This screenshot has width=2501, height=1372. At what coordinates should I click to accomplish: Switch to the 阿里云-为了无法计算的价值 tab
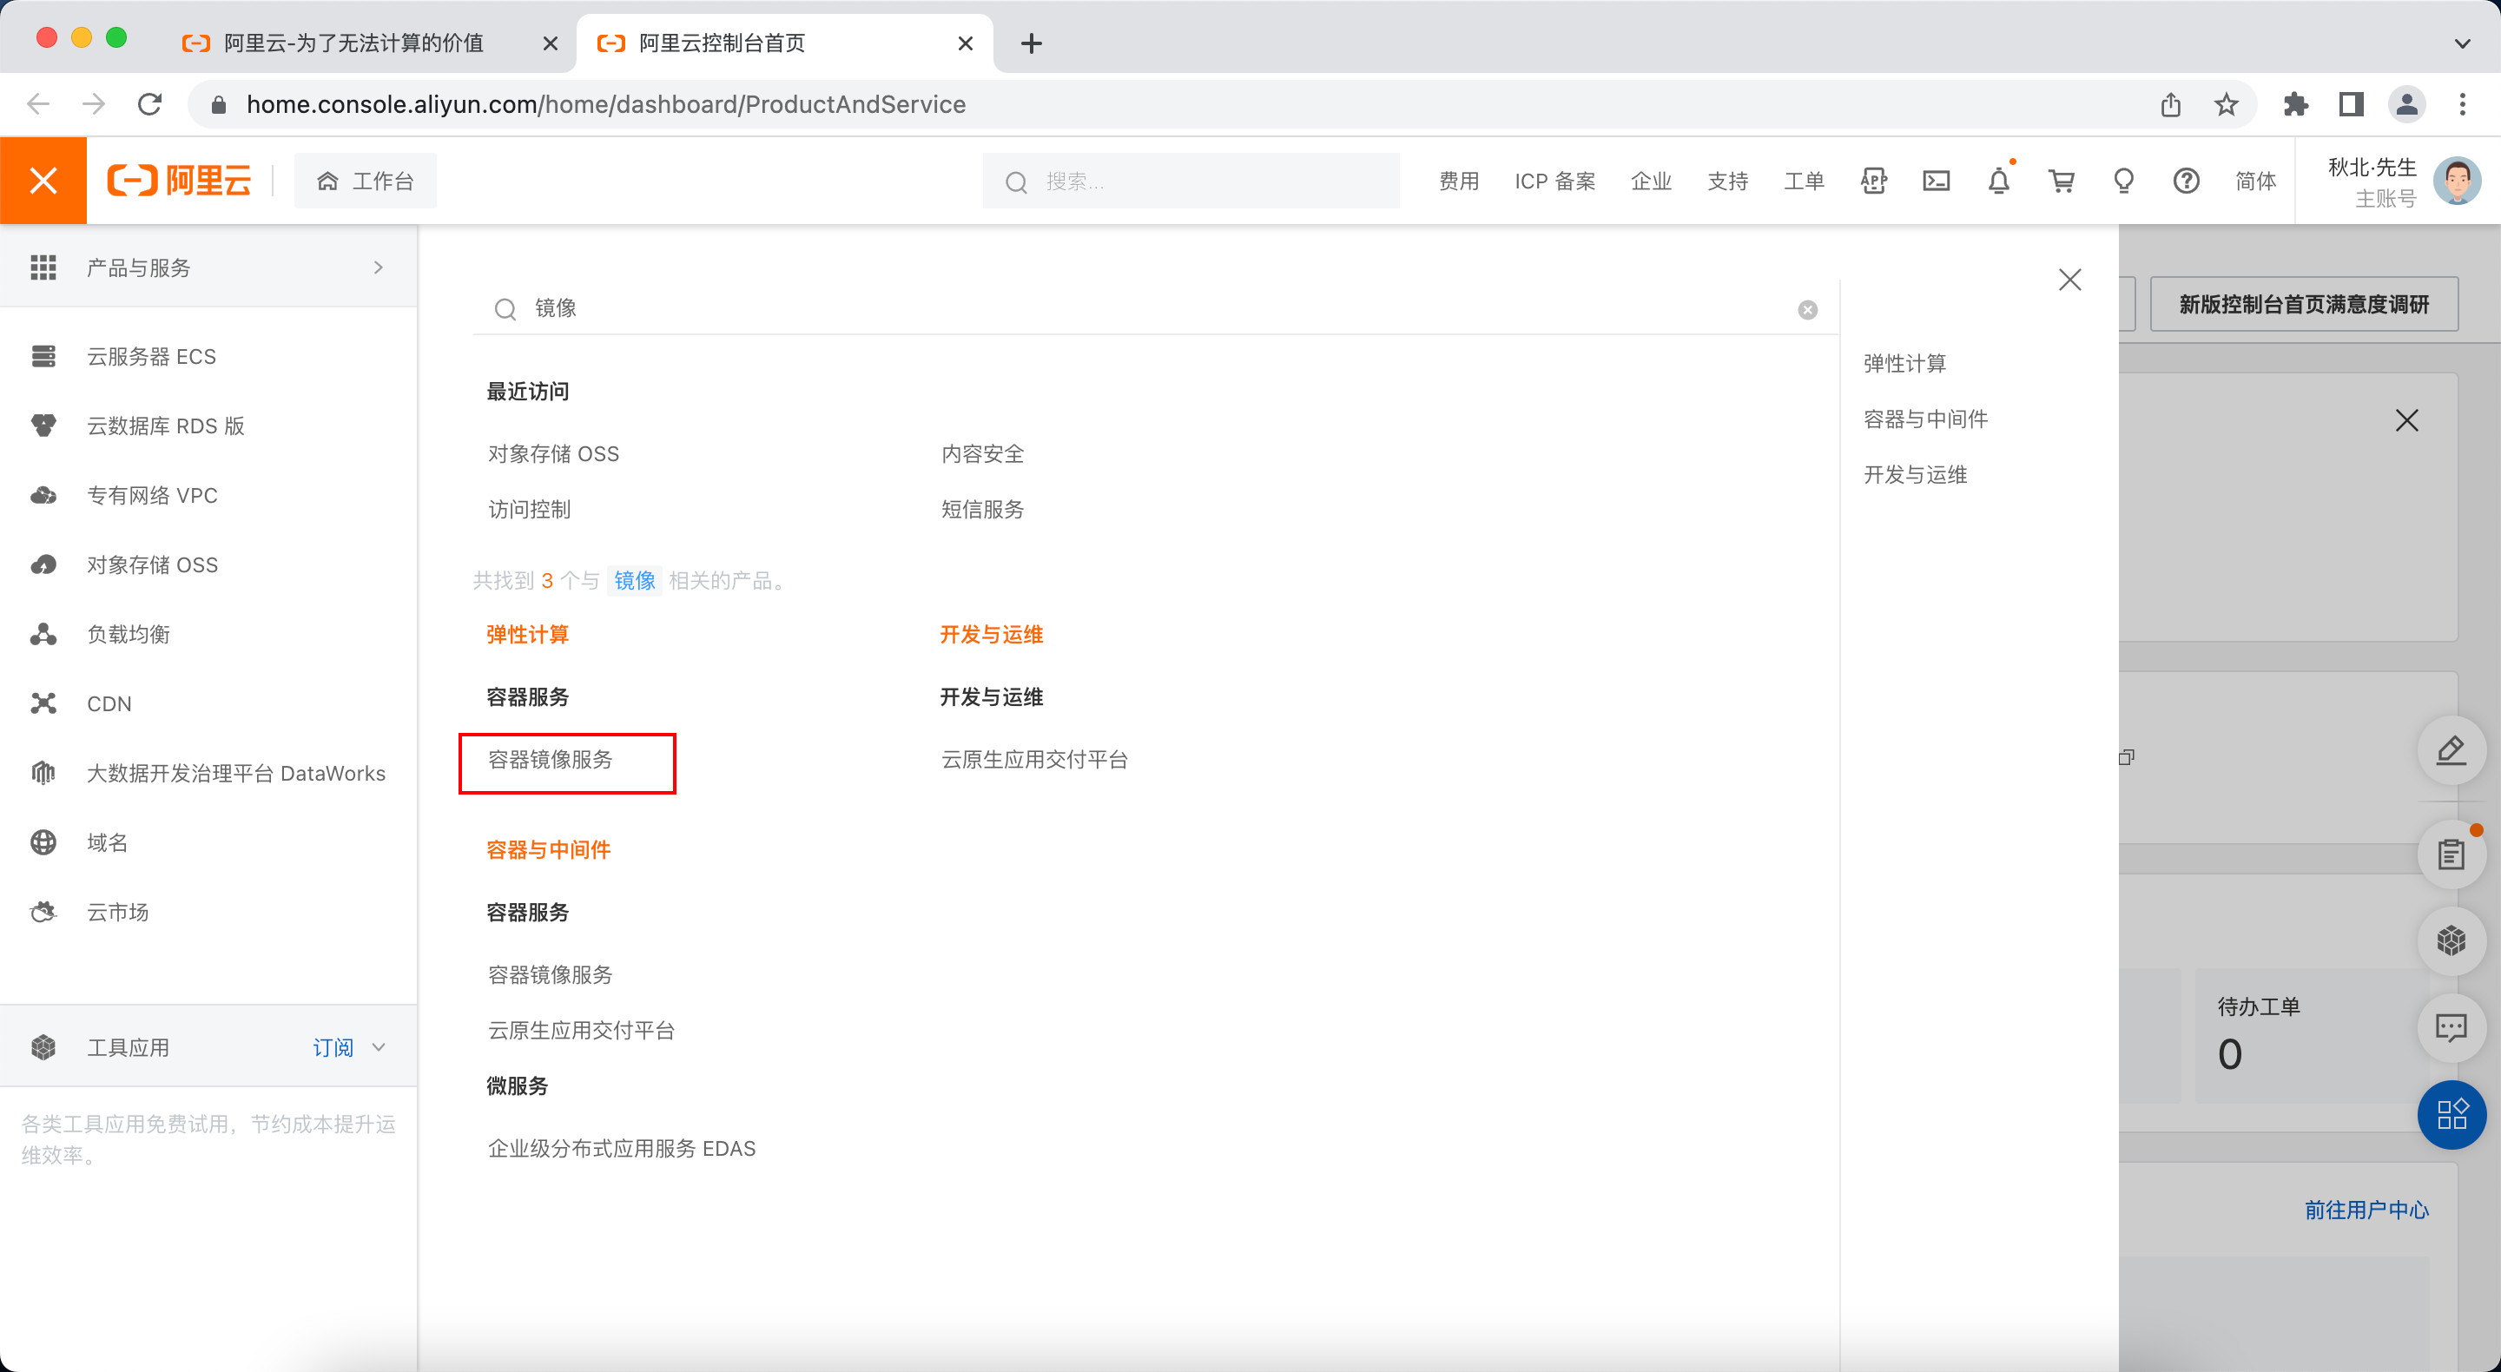tap(369, 43)
